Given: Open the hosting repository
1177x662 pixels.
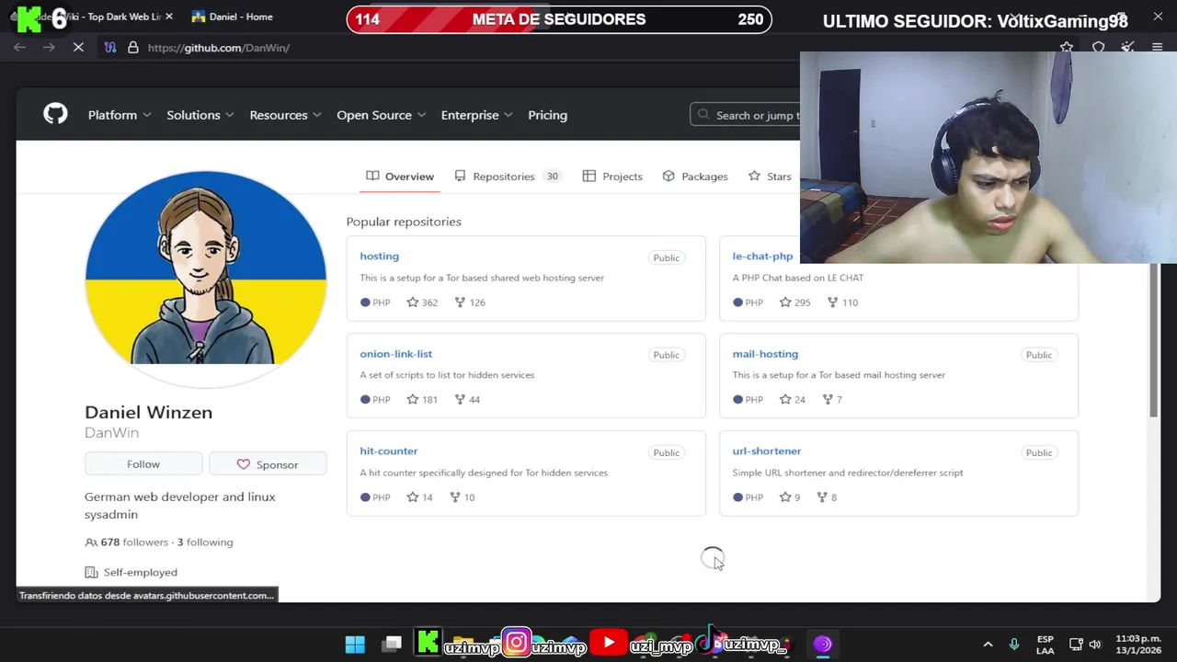Looking at the screenshot, I should [x=379, y=257].
